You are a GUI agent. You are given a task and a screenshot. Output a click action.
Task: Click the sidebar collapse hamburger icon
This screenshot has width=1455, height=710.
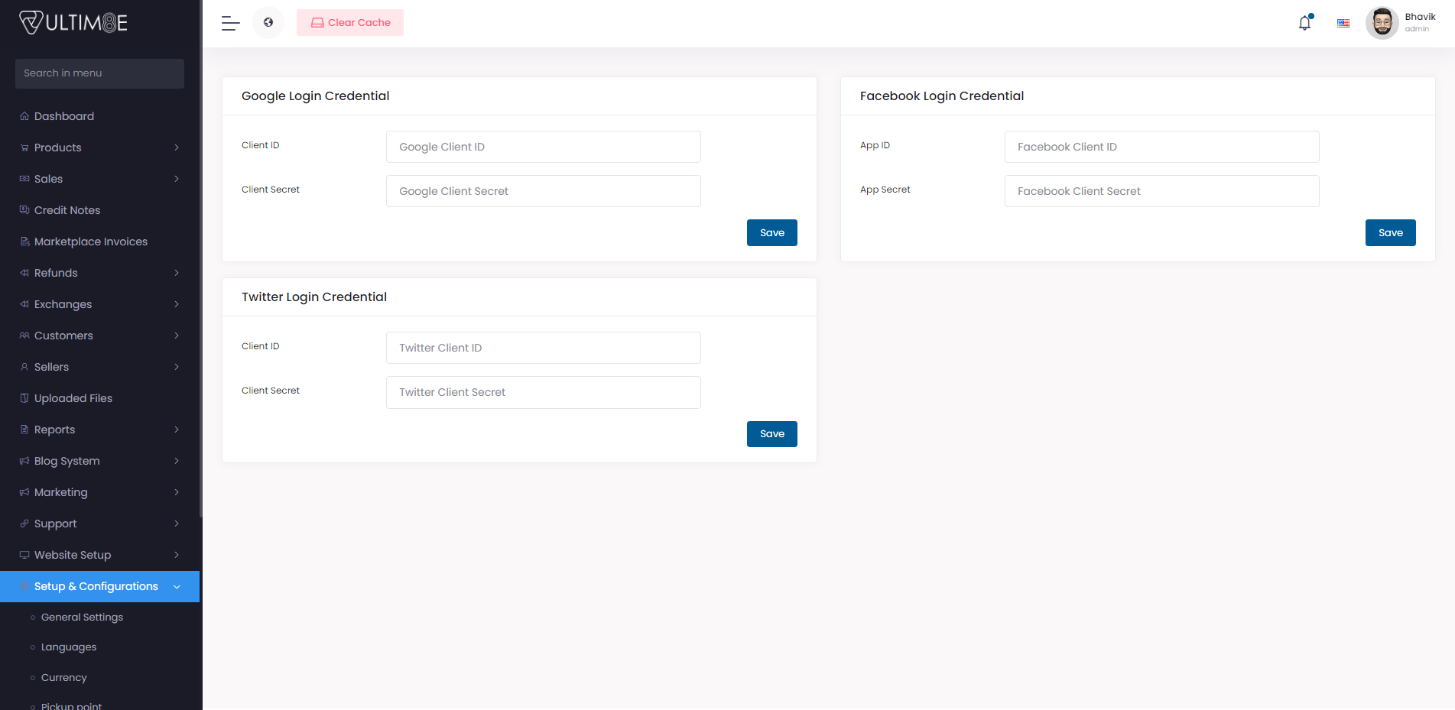pyautogui.click(x=229, y=23)
